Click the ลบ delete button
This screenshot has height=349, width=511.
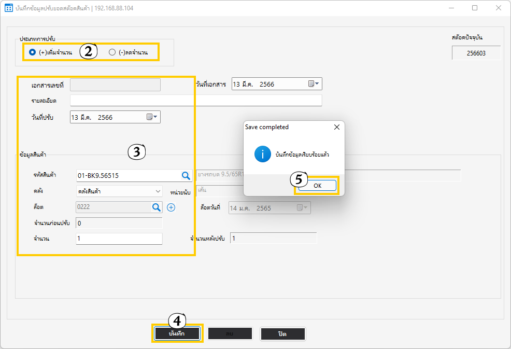click(x=230, y=334)
